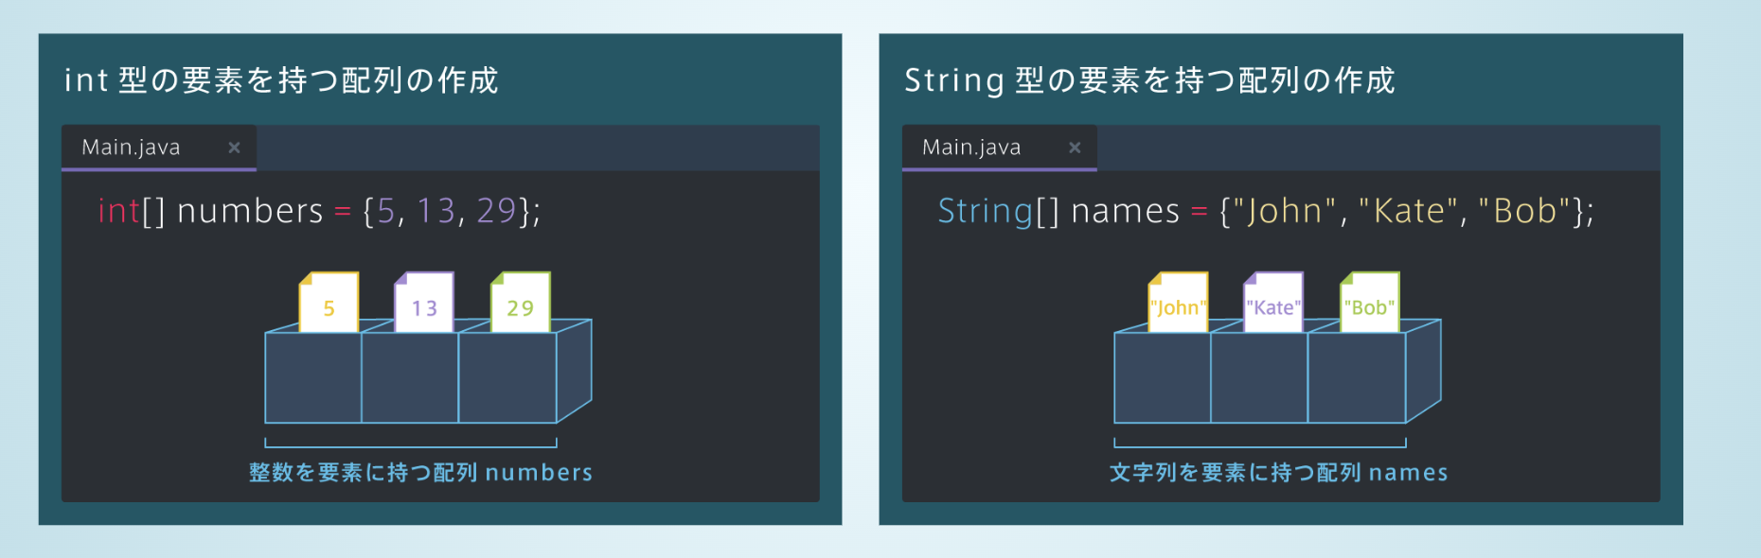
Task: Click the heading int 型の要素を持つ配列の作成
Action: (281, 80)
